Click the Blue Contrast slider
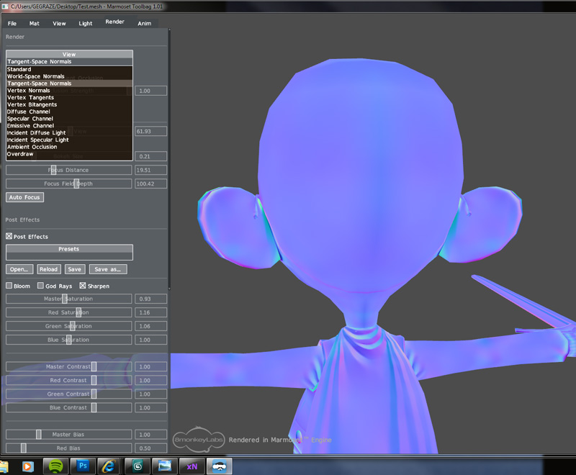Image resolution: width=576 pixels, height=475 pixels. 68,407
